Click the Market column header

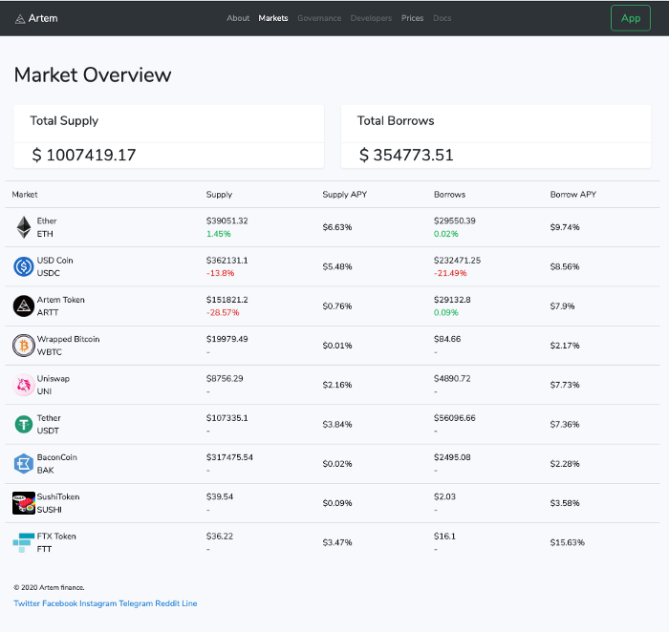tap(25, 195)
